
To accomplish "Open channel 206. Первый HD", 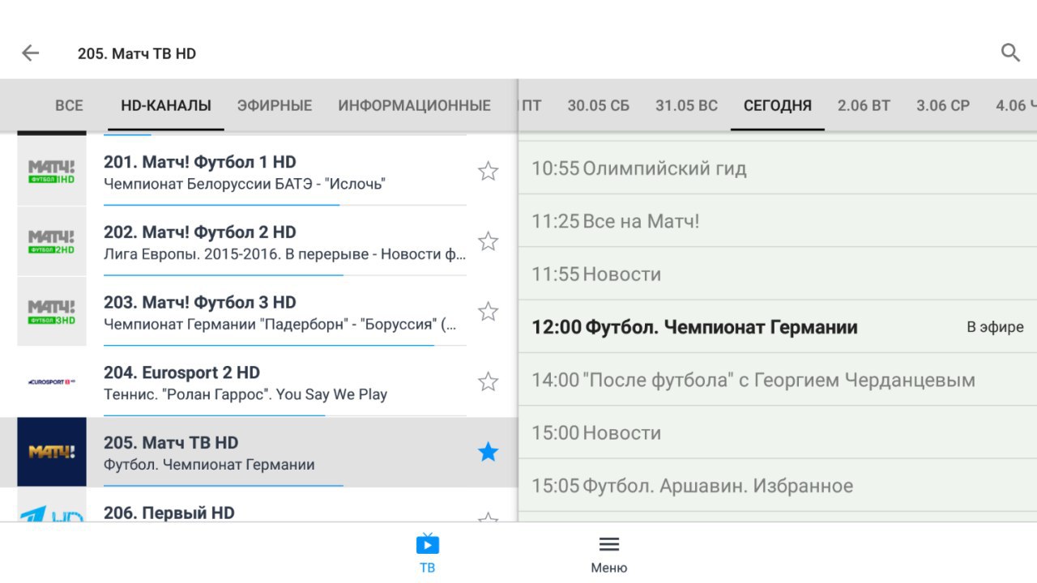I will tap(259, 505).
